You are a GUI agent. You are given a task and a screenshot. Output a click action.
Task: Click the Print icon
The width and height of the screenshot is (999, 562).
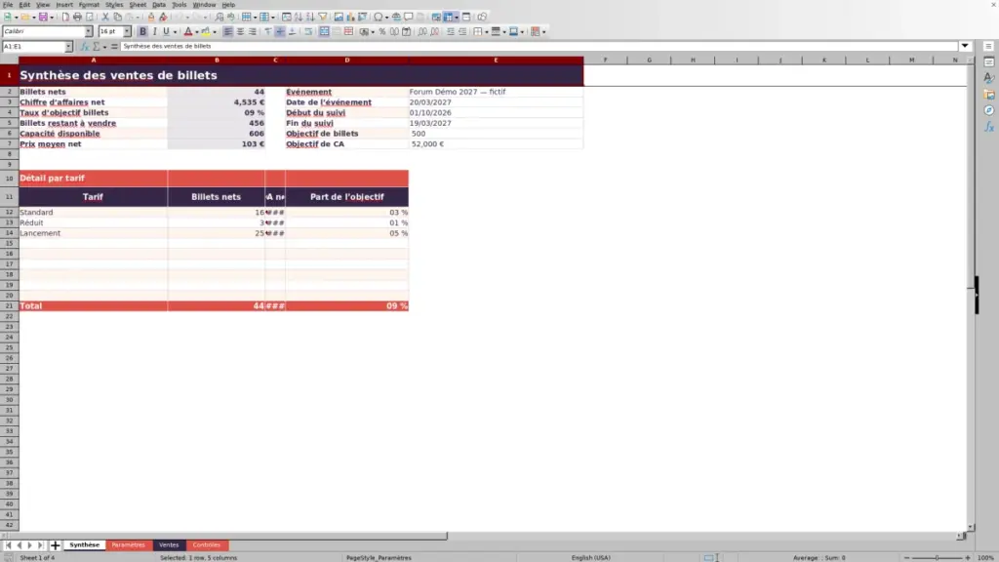(77, 18)
